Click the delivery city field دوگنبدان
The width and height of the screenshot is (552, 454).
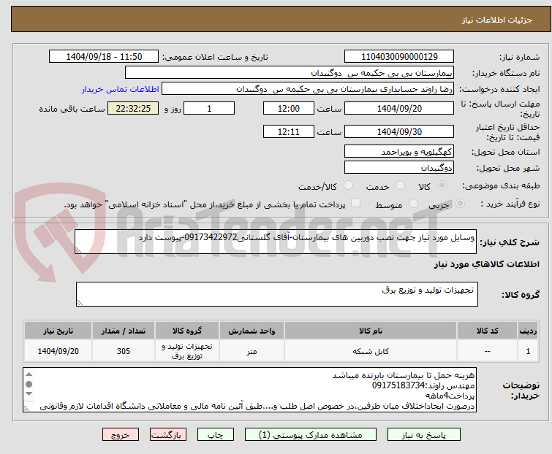pos(399,167)
